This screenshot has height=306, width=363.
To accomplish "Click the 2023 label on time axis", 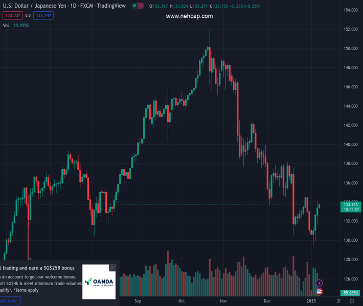I will [311, 301].
